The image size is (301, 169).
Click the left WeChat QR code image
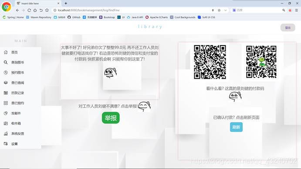pyautogui.click(x=210, y=62)
